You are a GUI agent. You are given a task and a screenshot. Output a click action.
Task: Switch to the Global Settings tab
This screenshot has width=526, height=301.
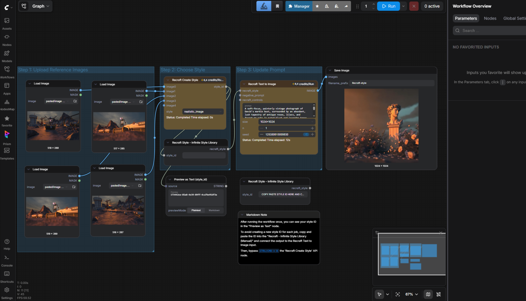(x=514, y=18)
